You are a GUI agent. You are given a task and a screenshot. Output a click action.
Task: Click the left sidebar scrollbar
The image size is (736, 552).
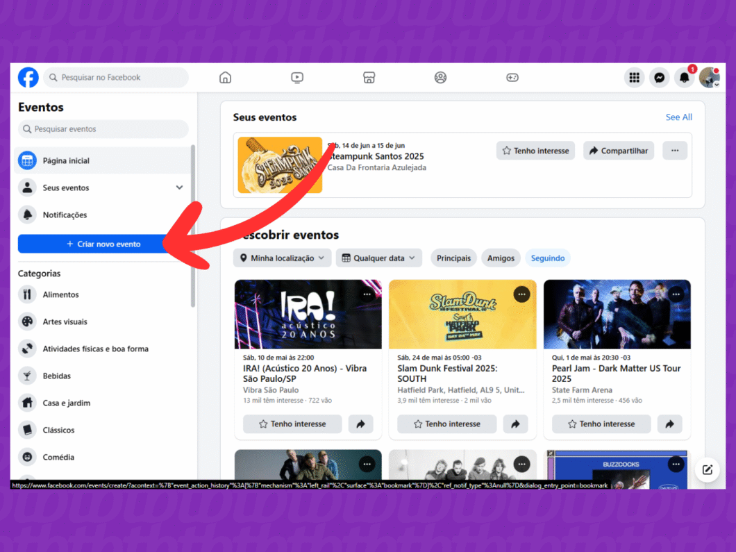[x=192, y=226]
